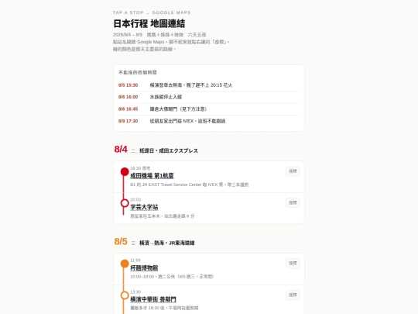Click the 日本行程 地圖連結 page title

click(x=149, y=23)
